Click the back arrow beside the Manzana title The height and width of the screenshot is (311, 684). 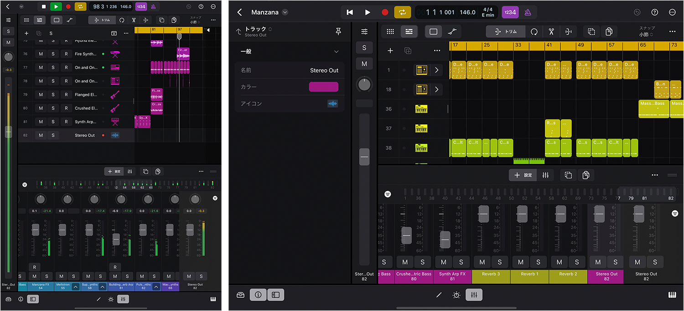[x=240, y=12]
